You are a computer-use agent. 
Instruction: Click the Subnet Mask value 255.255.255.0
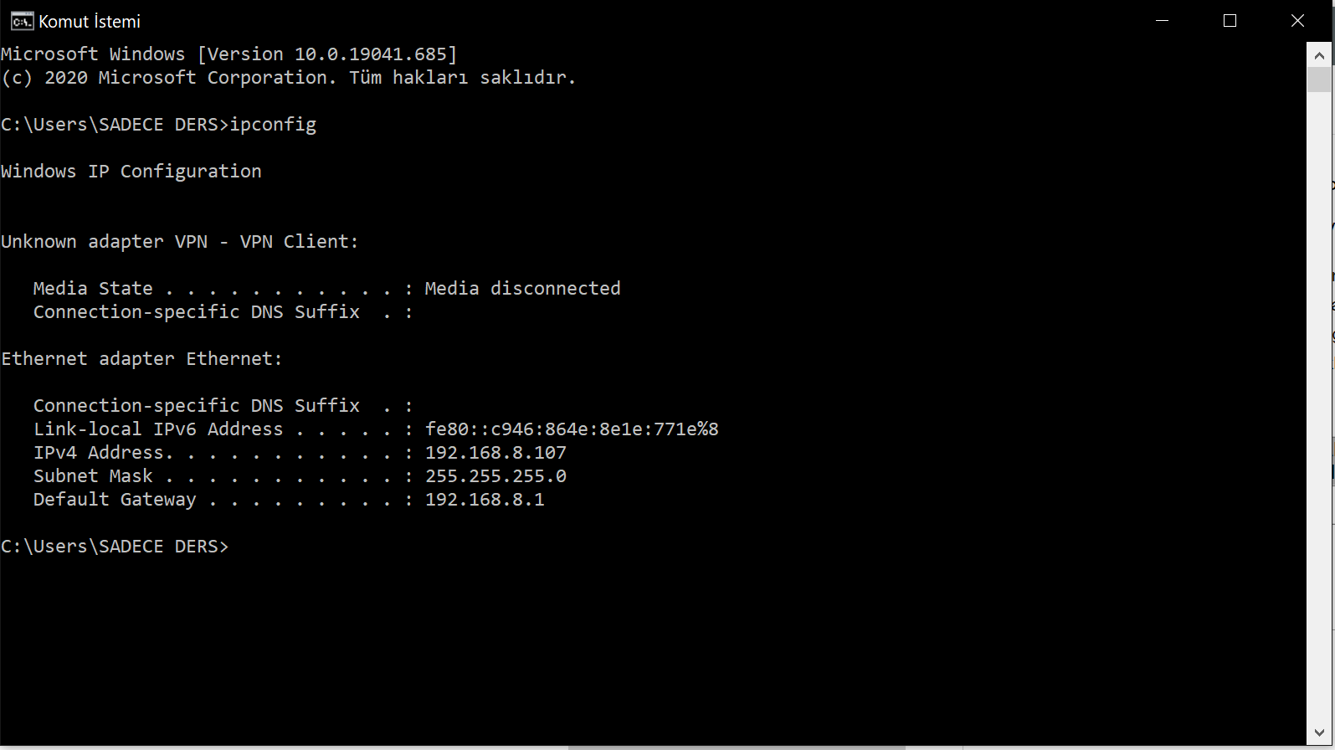coord(495,476)
